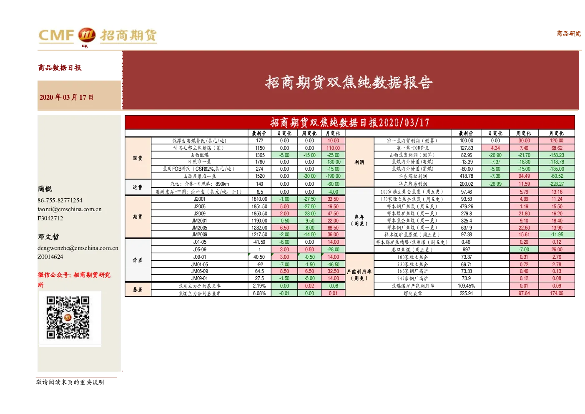Click the 商品研究 label at top right

(569, 33)
